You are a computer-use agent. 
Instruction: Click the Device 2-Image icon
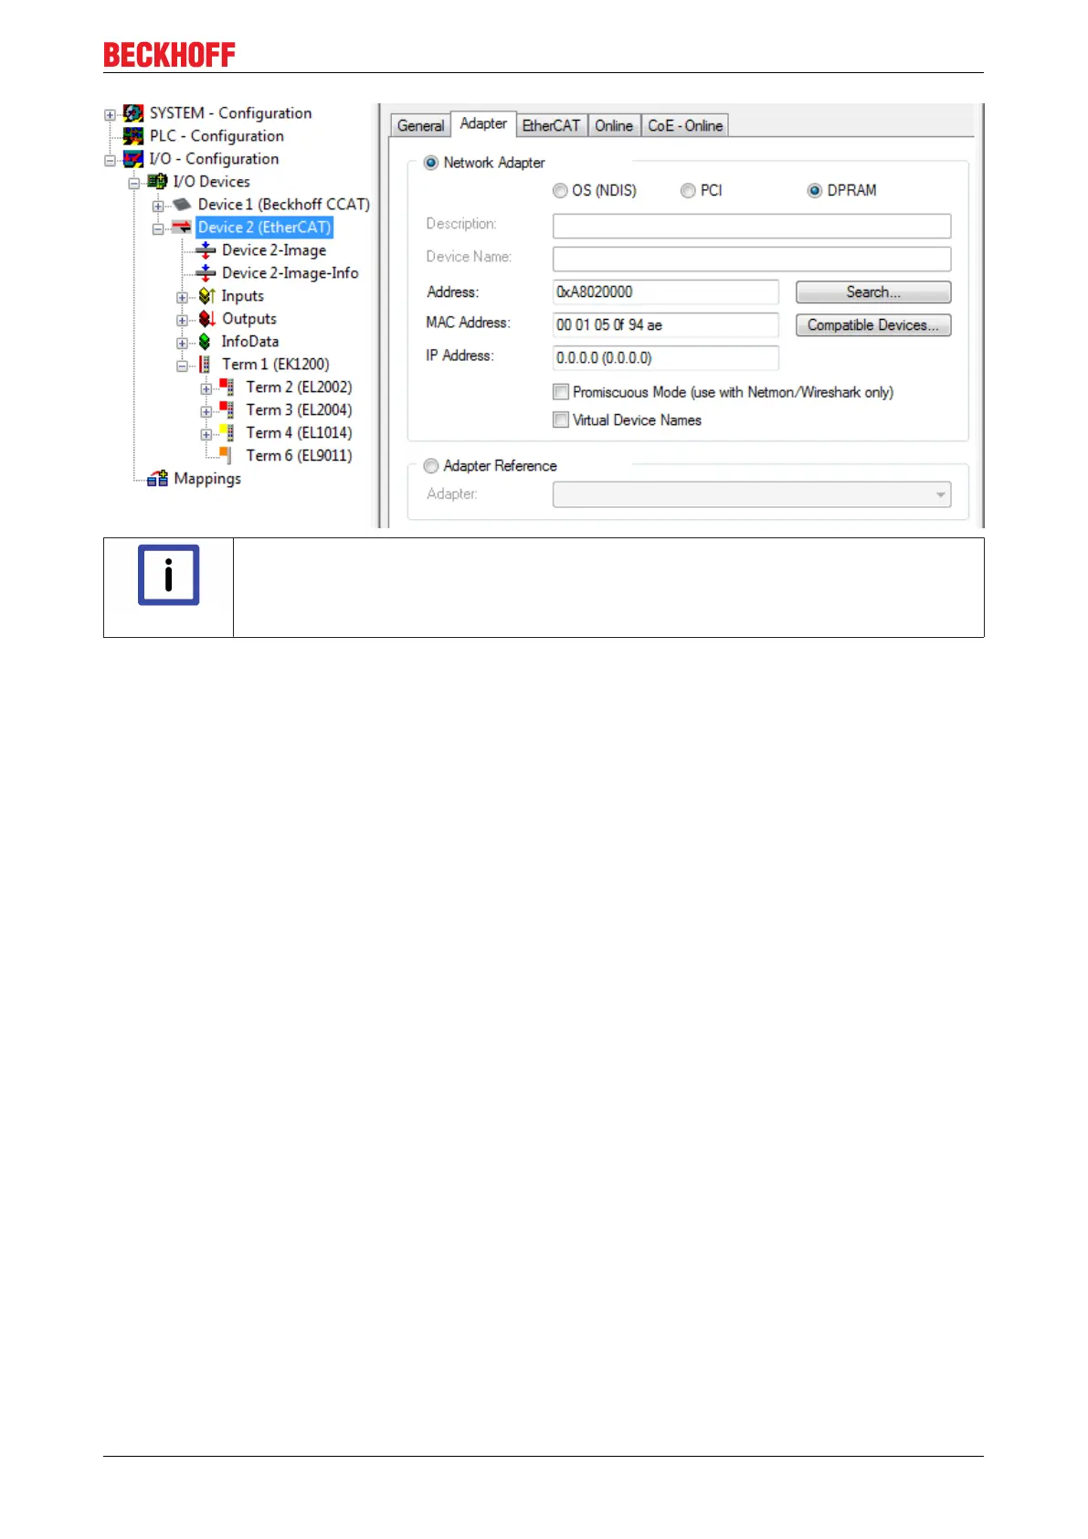tap(206, 250)
